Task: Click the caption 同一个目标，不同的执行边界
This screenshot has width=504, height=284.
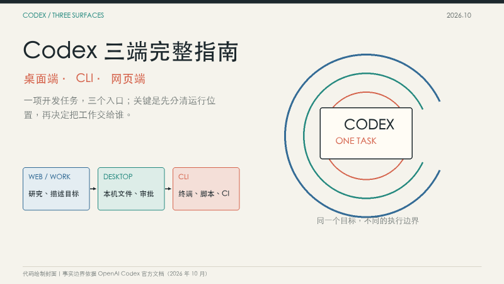Action: tap(368, 220)
